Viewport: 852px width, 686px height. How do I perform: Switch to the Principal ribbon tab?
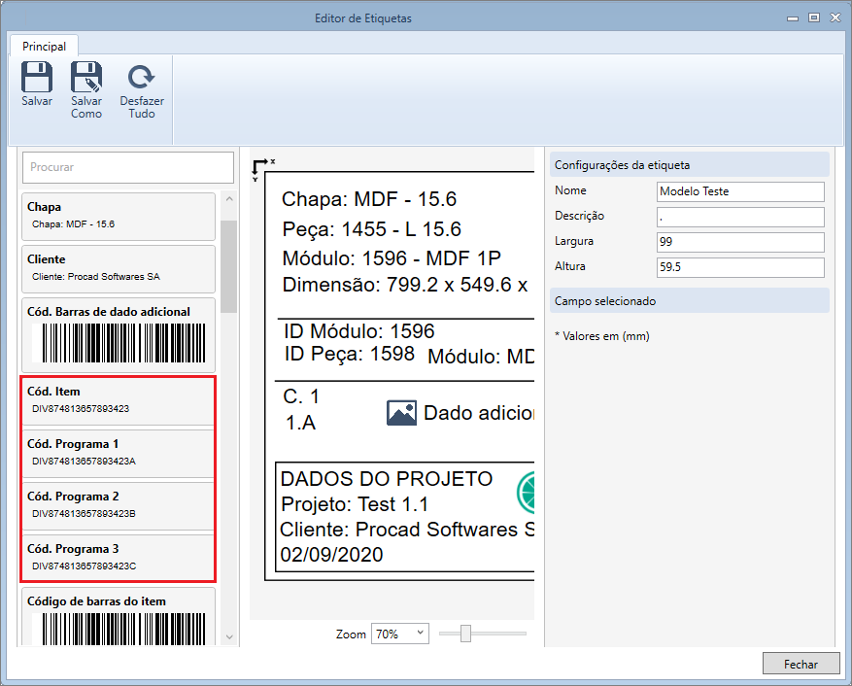pyautogui.click(x=45, y=46)
